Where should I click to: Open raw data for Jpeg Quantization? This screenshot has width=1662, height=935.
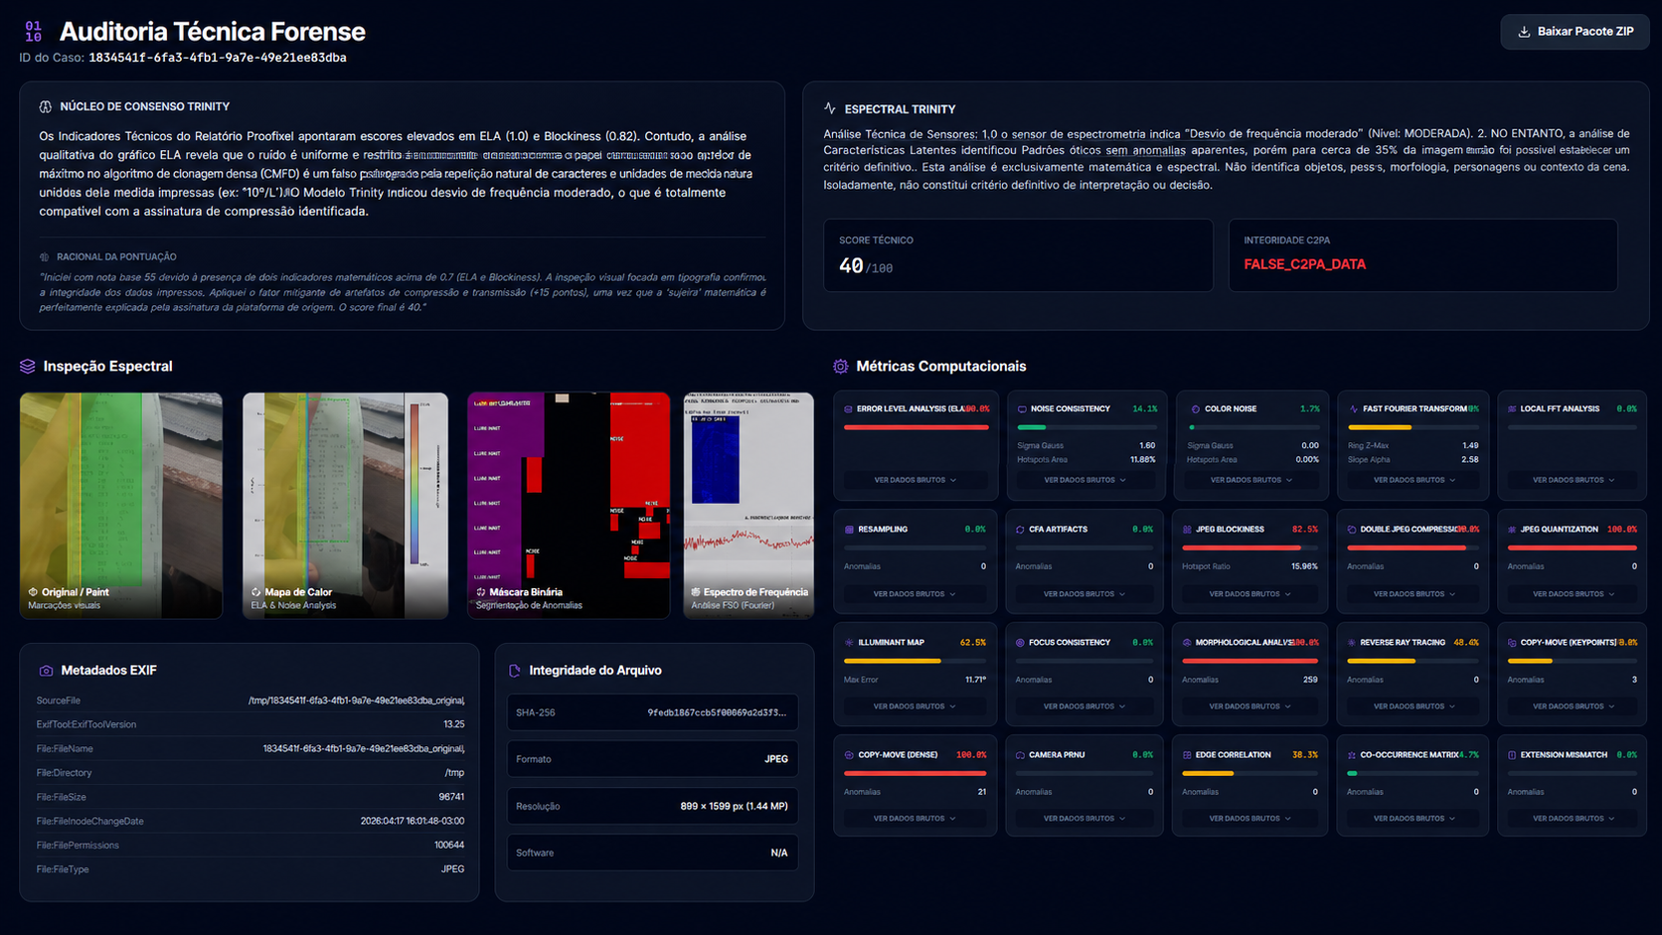tap(1571, 593)
